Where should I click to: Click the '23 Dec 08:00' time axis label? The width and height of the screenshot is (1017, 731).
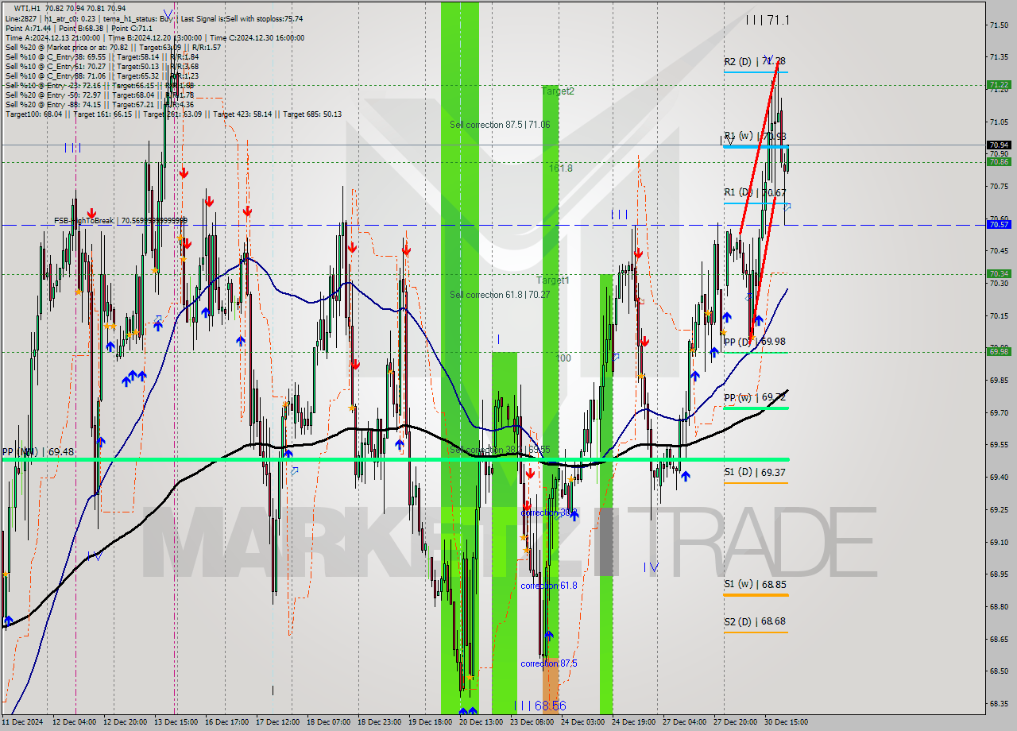coord(531,722)
